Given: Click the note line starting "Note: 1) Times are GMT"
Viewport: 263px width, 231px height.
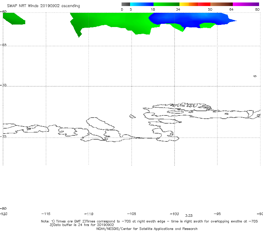Looking at the screenshot, I should [149, 221].
